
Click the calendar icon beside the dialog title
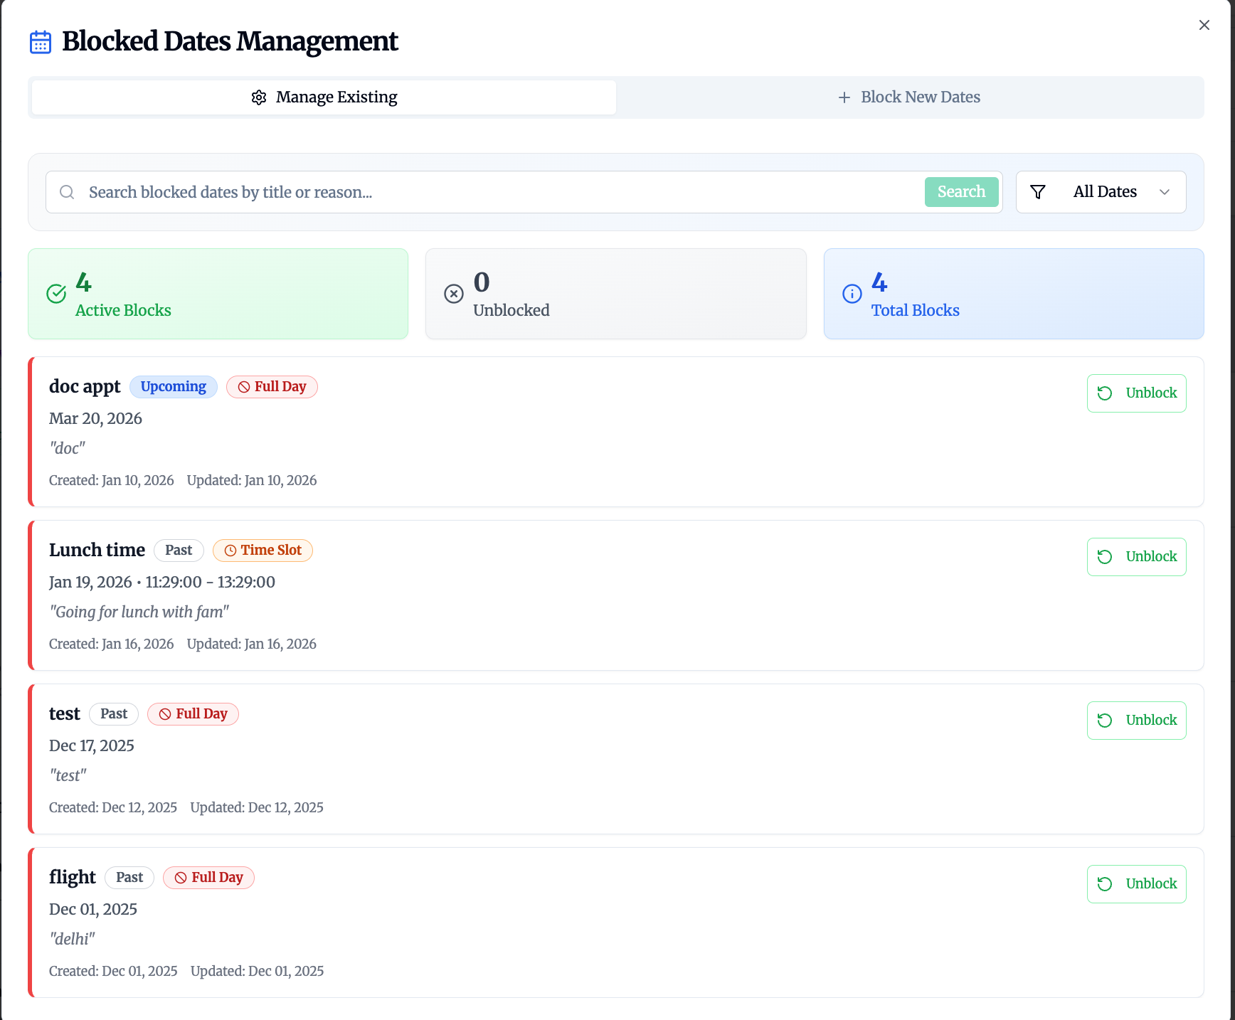click(41, 42)
